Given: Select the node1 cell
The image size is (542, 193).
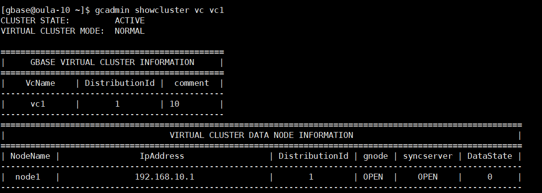Looking at the screenshot, I should pos(28,177).
